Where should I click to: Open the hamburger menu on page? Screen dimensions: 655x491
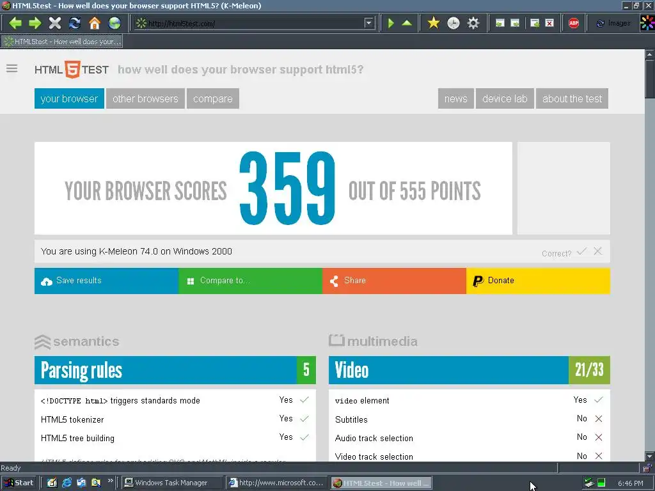12,68
